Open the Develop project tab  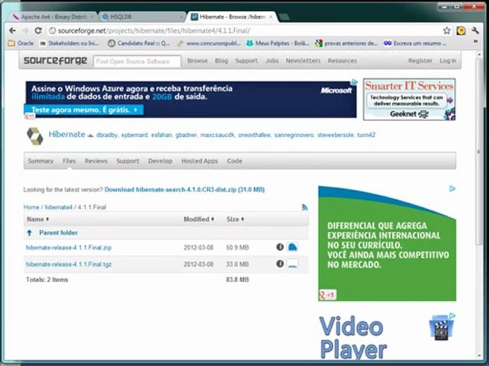click(160, 161)
